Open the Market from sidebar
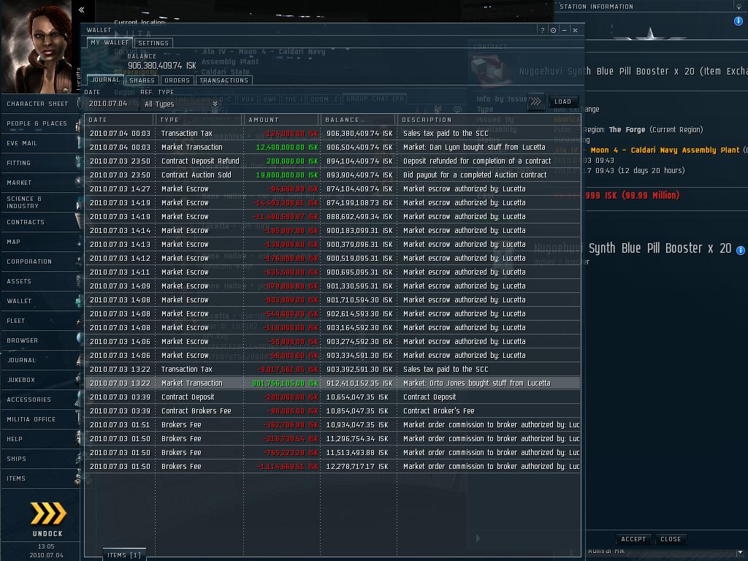 coord(41,183)
